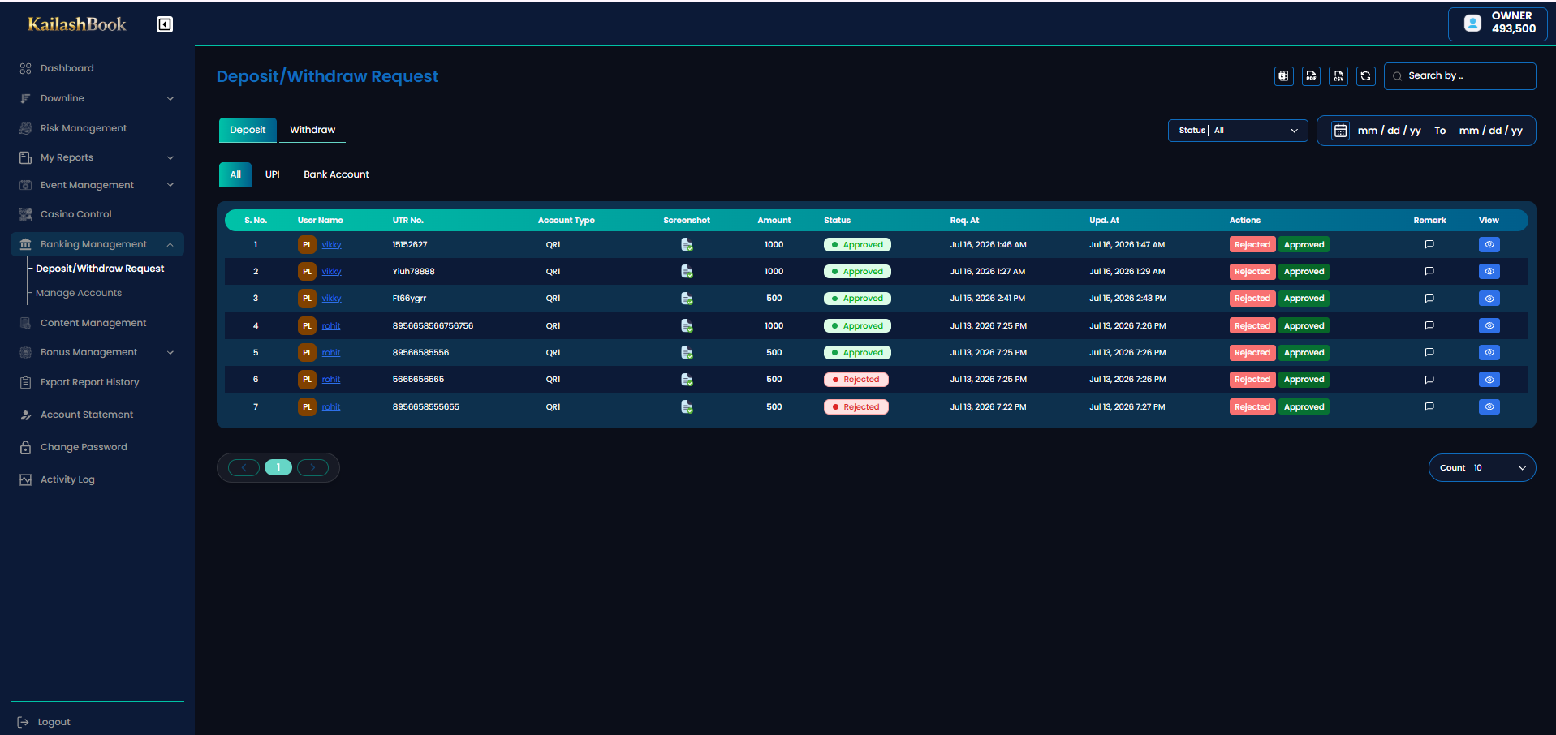Switch to the Withdraw tab

click(x=312, y=130)
